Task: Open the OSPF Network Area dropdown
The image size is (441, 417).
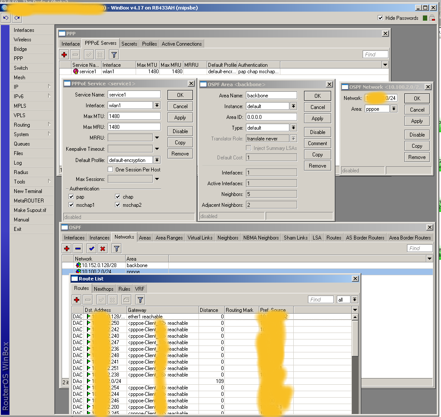Action: pyautogui.click(x=394, y=109)
